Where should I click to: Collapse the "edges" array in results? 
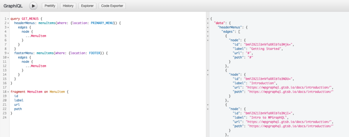pyautogui.click(x=208, y=32)
